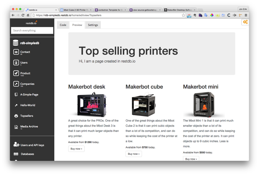Click the Media Archive image icon

pos(16,127)
